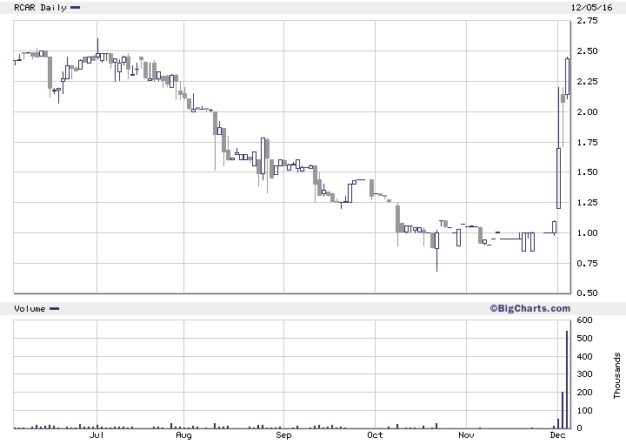
Task: Click the tallest December volume bar
Action: click(567, 380)
